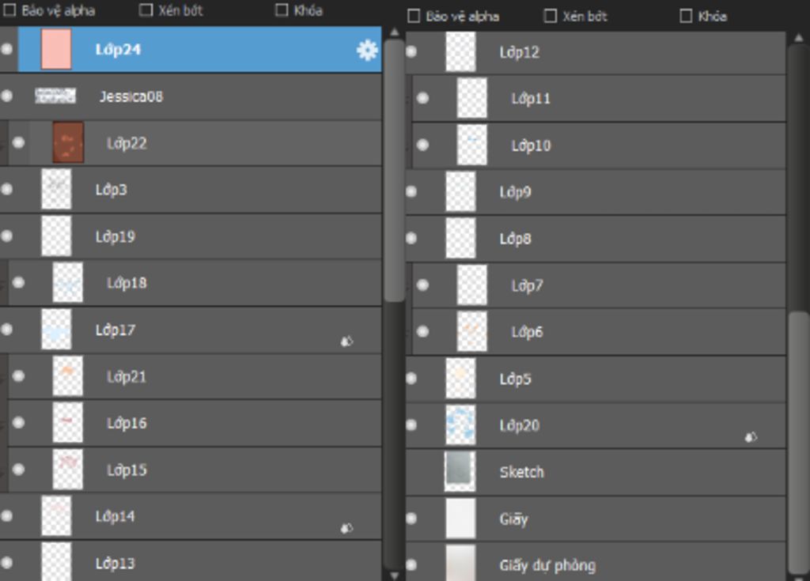Check the left panel 'Xén bớt' checkbox

point(146,9)
